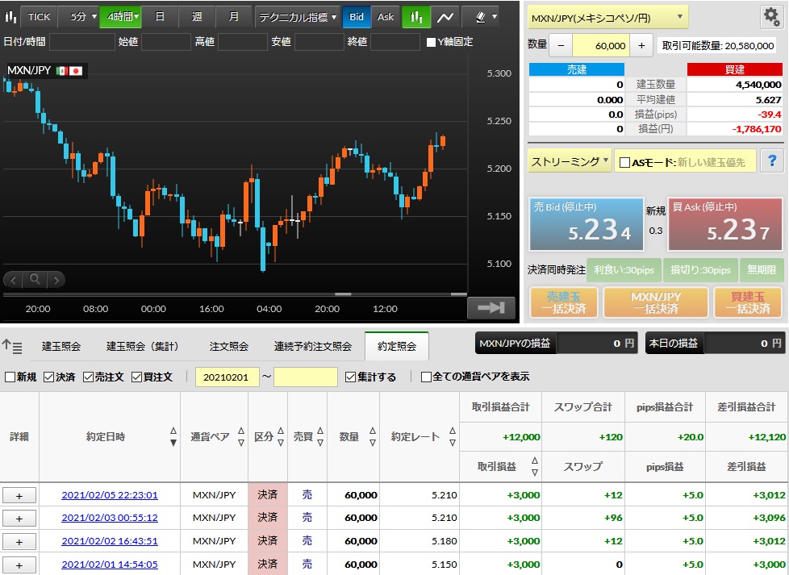Viewport: 789px width, 575px height.
Task: Enable ASモード checkbox
Action: [x=624, y=162]
